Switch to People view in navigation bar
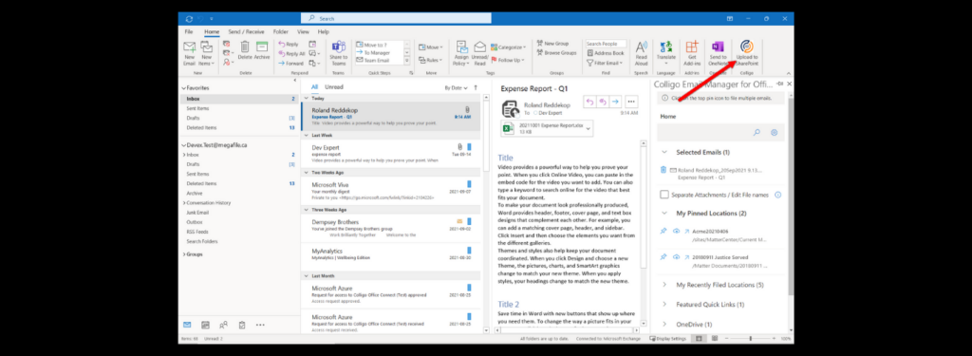972x356 pixels. click(x=223, y=325)
